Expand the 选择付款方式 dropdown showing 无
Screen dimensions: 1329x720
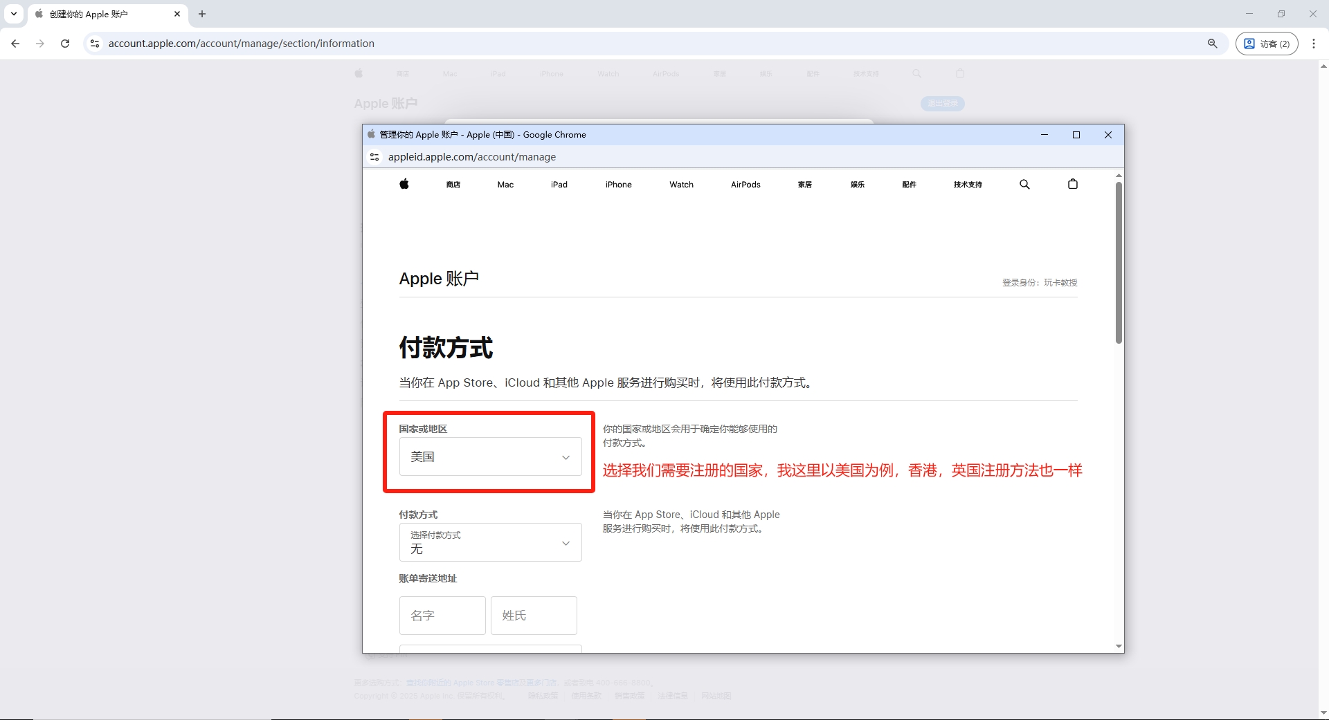[491, 542]
